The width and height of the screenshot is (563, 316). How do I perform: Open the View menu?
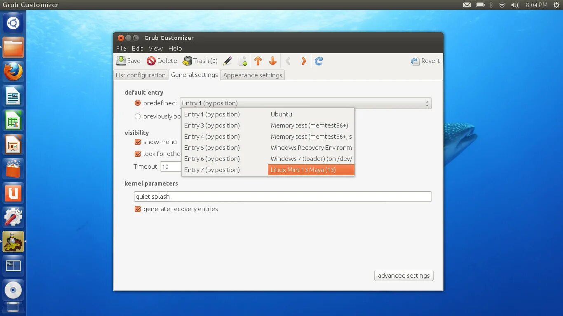pyautogui.click(x=155, y=48)
